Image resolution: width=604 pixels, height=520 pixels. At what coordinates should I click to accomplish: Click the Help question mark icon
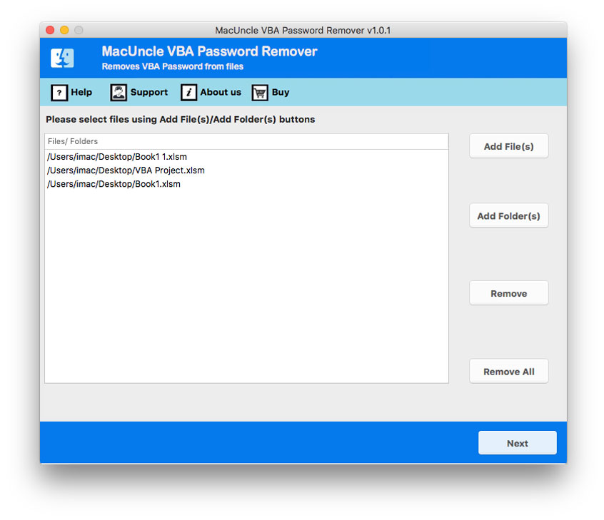tap(58, 92)
